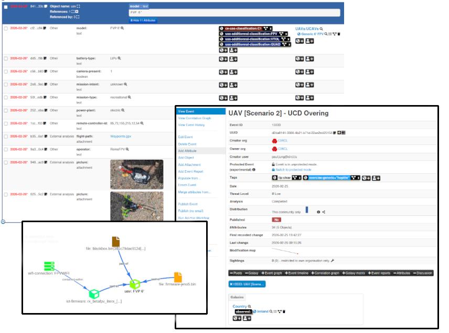Open Add Attribute in side menu
Image resolution: width=449 pixels, height=333 pixels.
[x=188, y=151]
